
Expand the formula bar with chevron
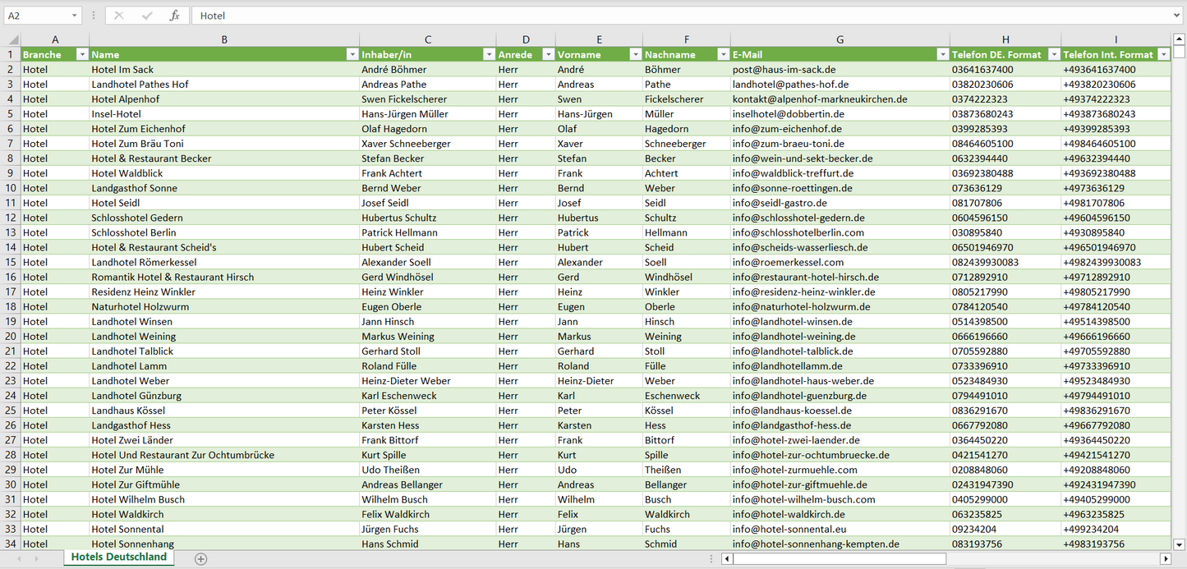coord(1177,16)
